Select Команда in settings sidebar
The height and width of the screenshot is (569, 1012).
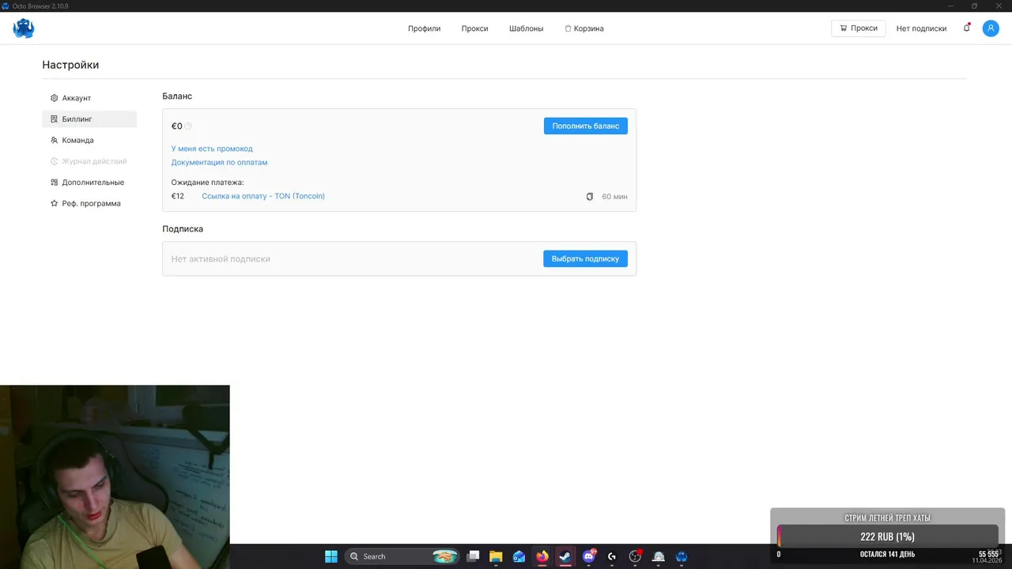89,140
